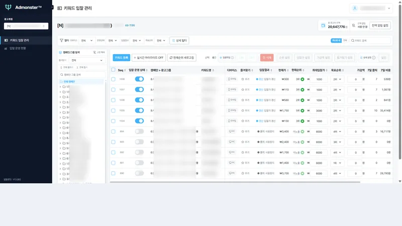This screenshot has width=402, height=226.
Task: Click the page vertical scrollbar
Action: click(x=400, y=82)
